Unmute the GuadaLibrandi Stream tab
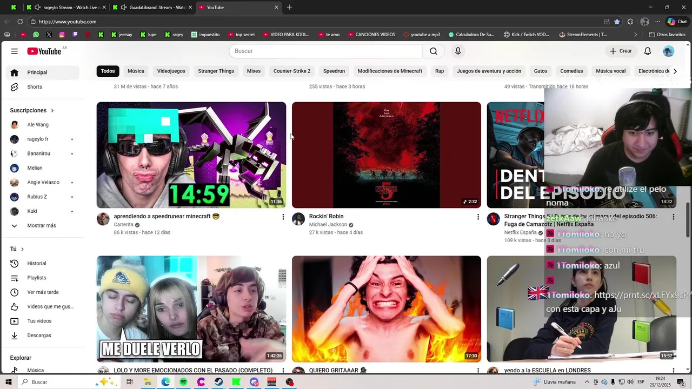This screenshot has width=692, height=389. [x=124, y=7]
